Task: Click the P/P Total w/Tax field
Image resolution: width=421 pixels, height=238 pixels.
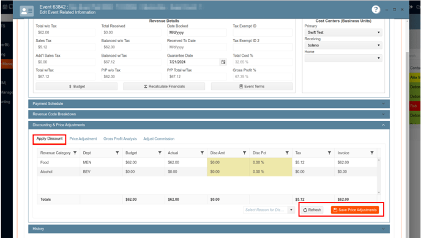Action: (x=197, y=76)
